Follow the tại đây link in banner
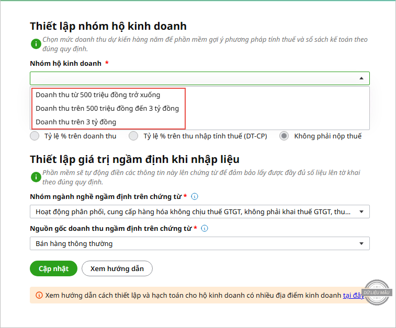Viewport: 396px width, 328px height. (x=353, y=295)
